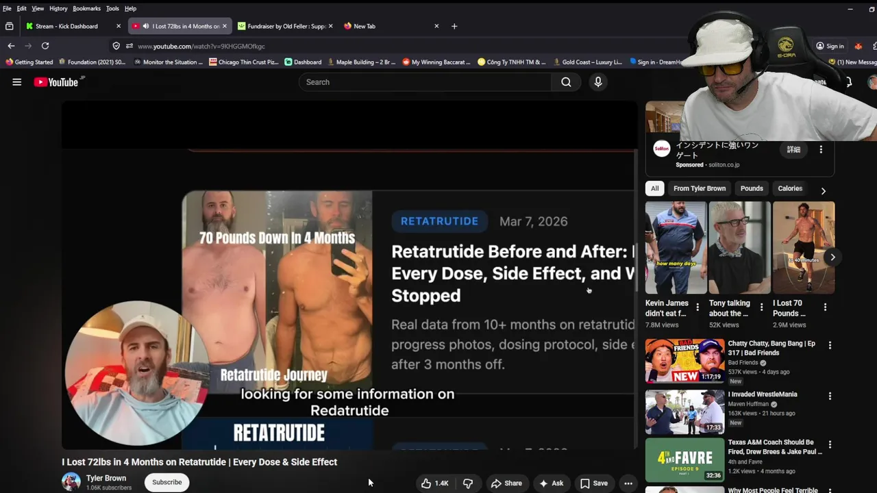Open the File menu
The width and height of the screenshot is (877, 493).
point(7,8)
